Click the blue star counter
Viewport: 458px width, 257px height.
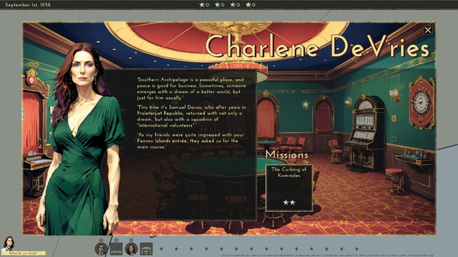tap(219, 5)
